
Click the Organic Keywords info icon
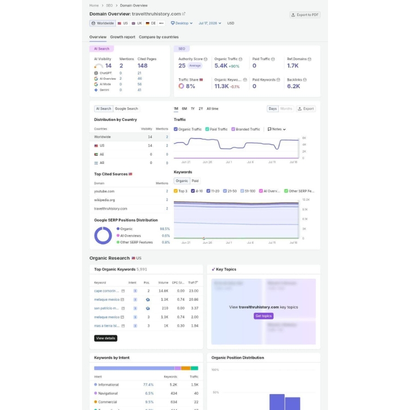click(x=245, y=80)
